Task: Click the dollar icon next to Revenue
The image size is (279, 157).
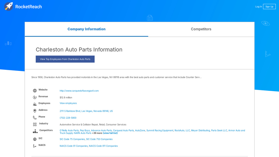Action: click(35, 97)
